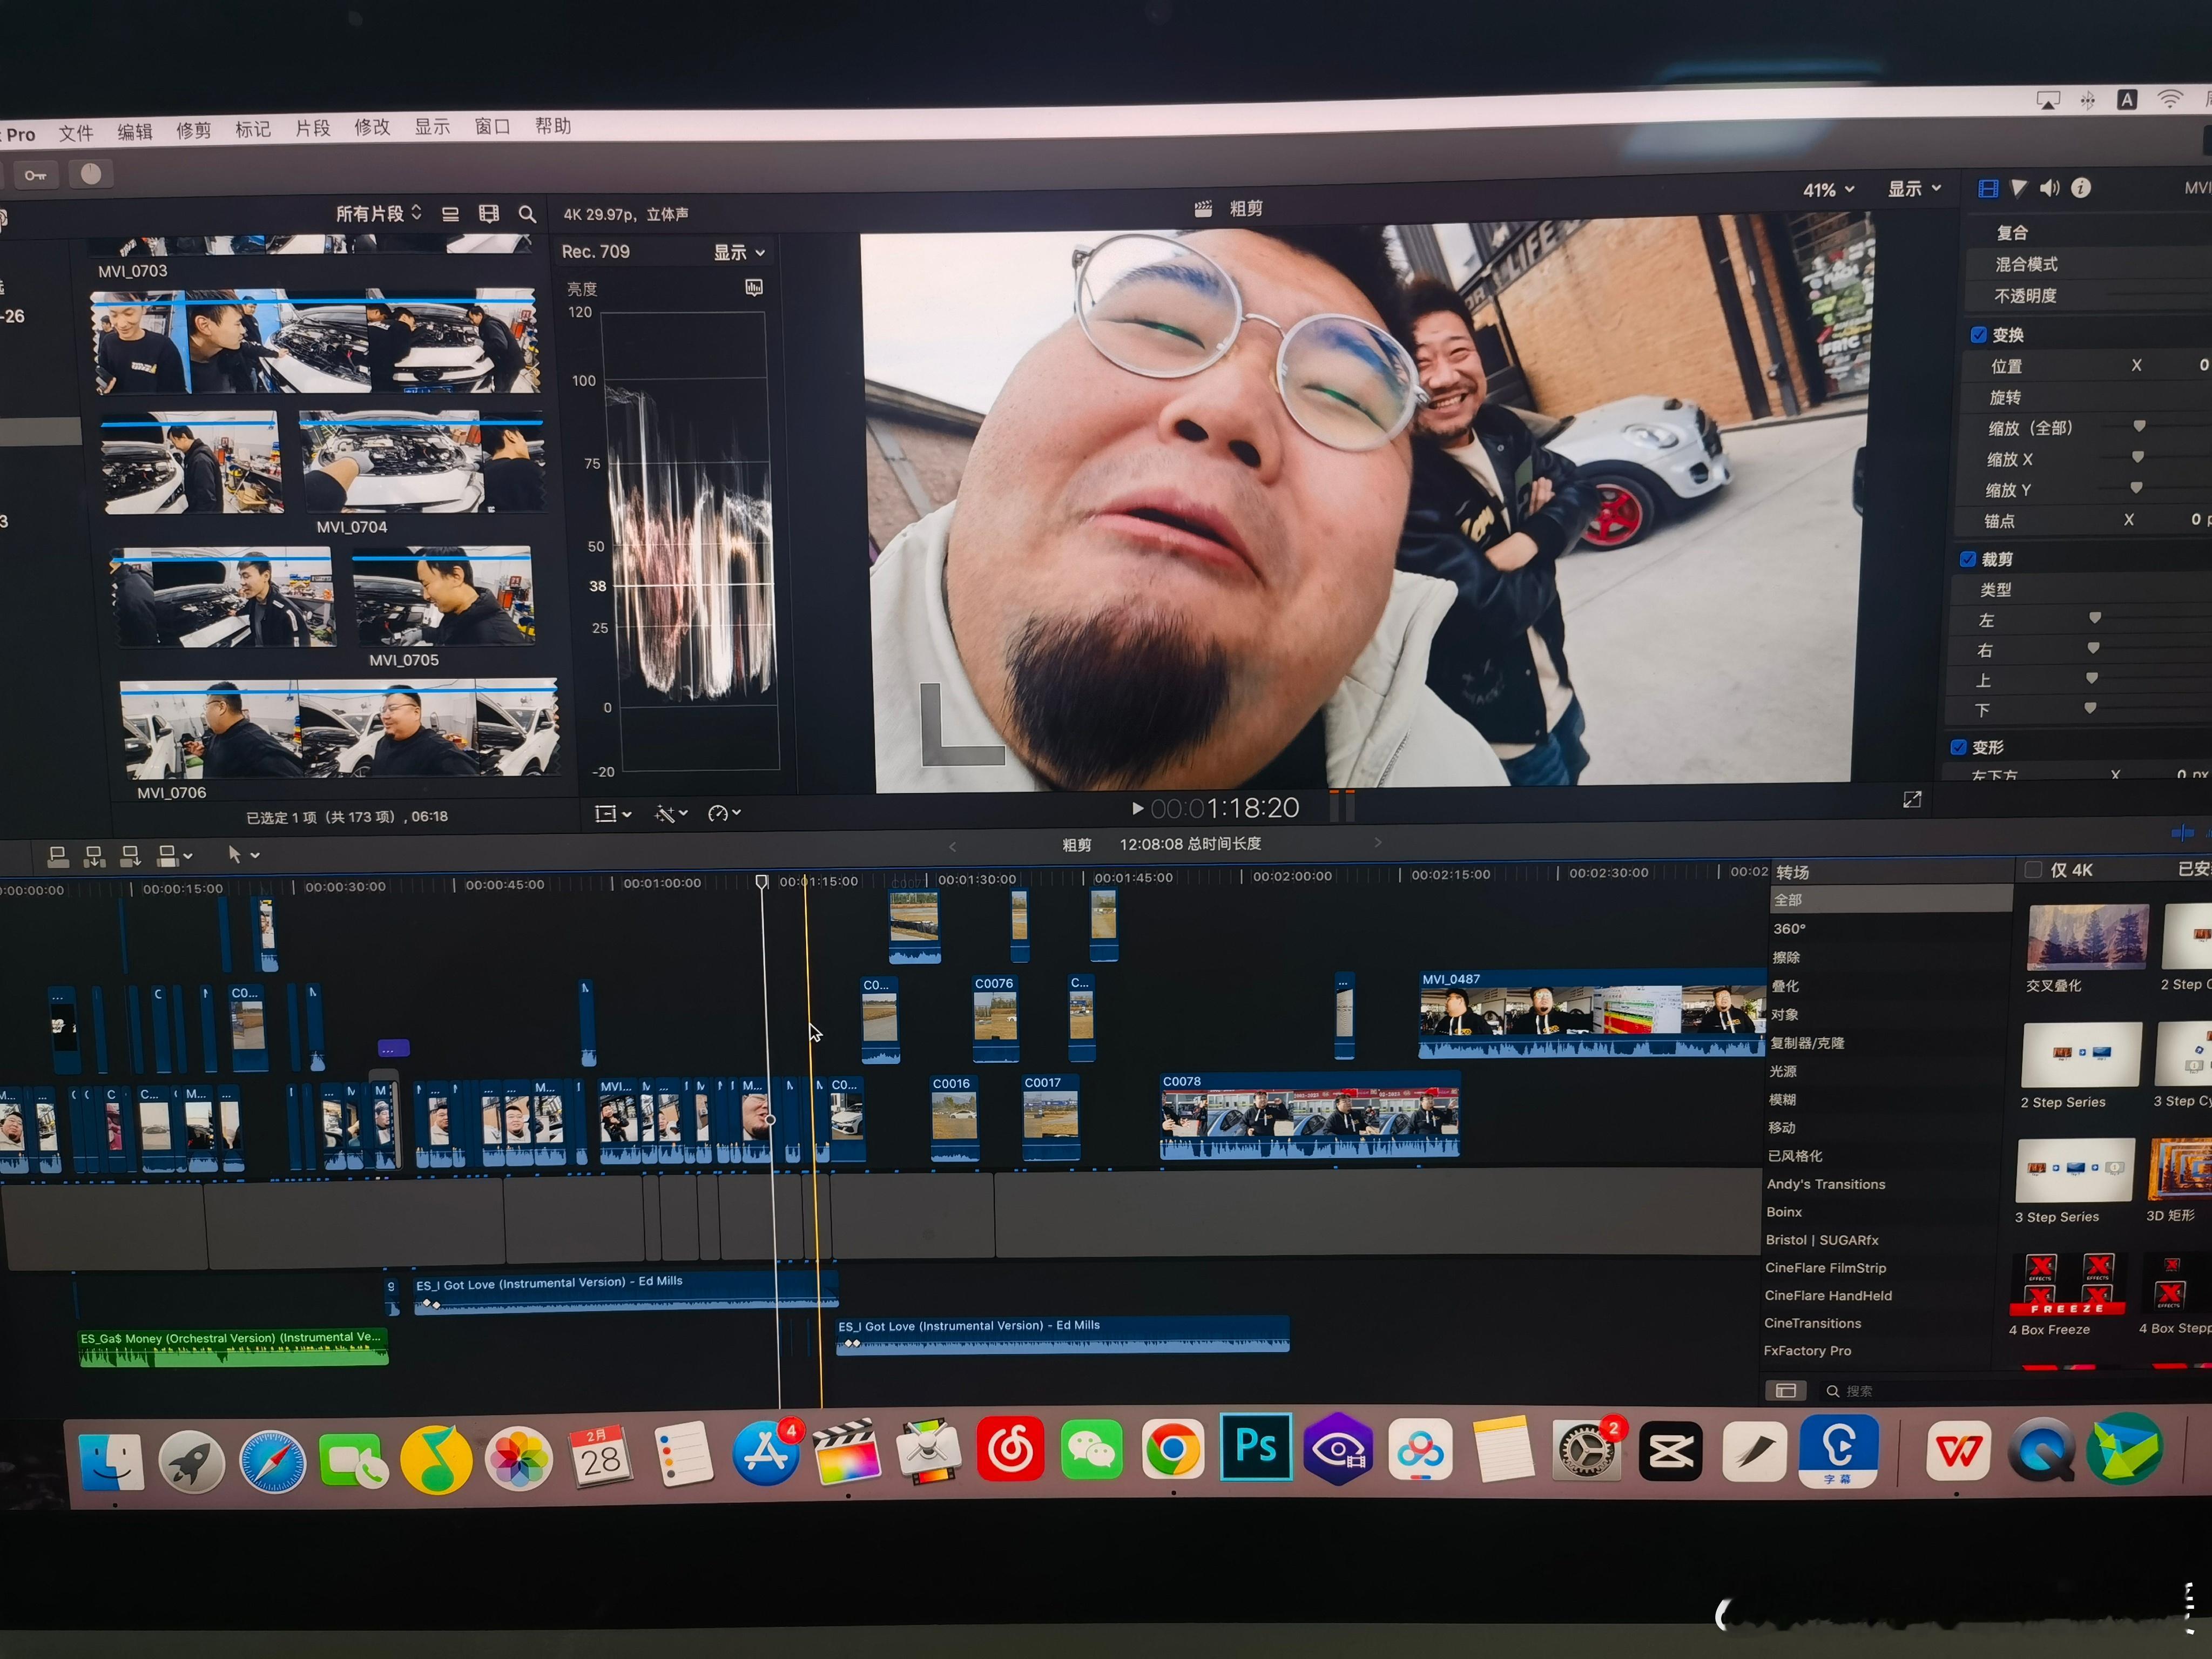Select the 4 Box Freeze transition thumbnail
This screenshot has height=1659, width=2212.
click(2067, 1285)
